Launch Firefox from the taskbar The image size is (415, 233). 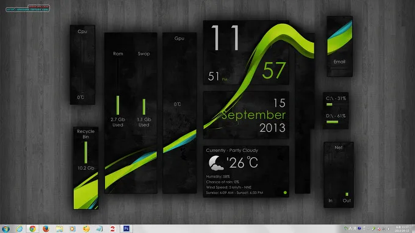click(46, 229)
